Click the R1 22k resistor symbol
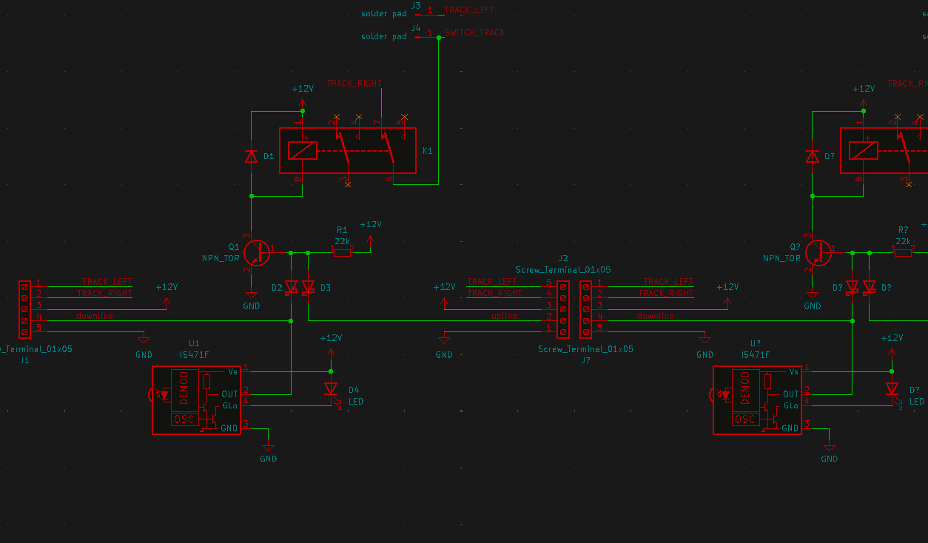The height and width of the screenshot is (543, 928). coord(342,252)
